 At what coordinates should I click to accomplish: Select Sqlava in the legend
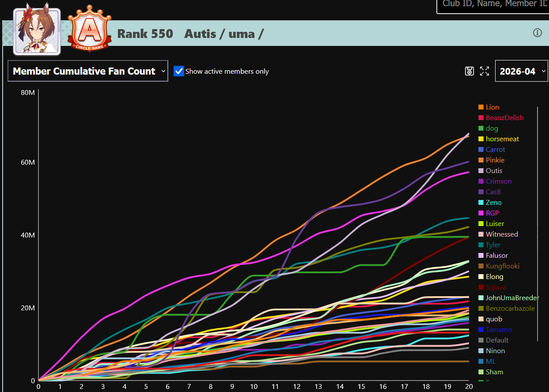pyautogui.click(x=492, y=287)
